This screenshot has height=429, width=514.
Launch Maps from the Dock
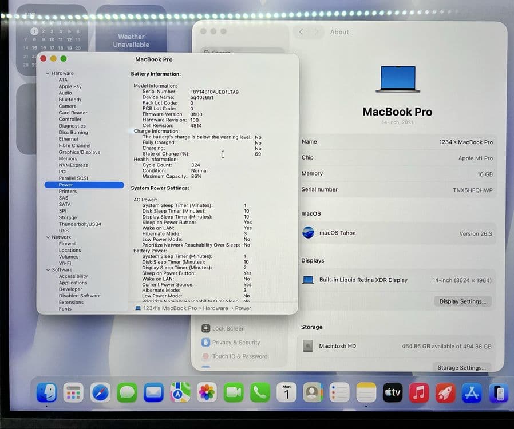tap(180, 392)
